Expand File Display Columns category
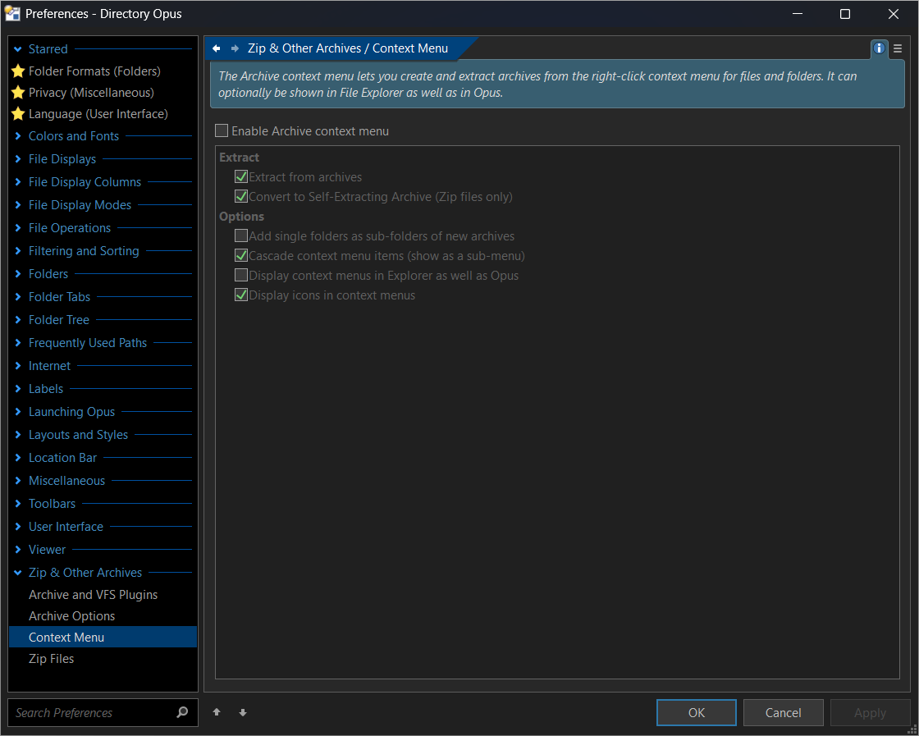The image size is (919, 736). (17, 181)
